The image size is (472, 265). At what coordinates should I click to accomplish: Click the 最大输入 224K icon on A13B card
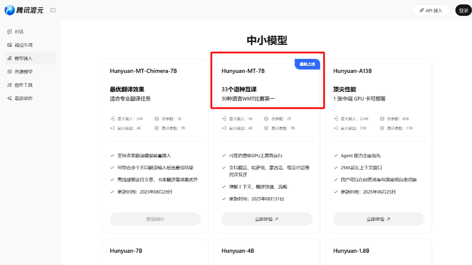(x=336, y=119)
